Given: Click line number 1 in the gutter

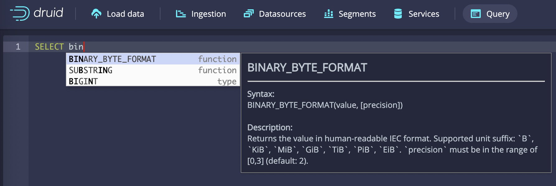Looking at the screenshot, I should 18,47.
